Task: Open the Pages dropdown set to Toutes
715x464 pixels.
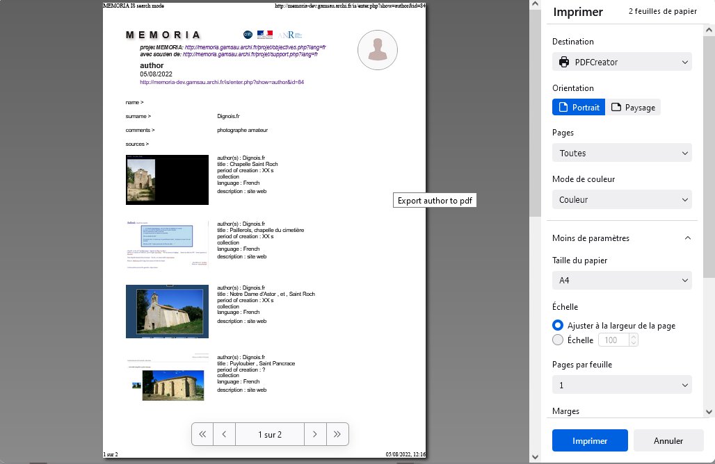Action: tap(622, 153)
